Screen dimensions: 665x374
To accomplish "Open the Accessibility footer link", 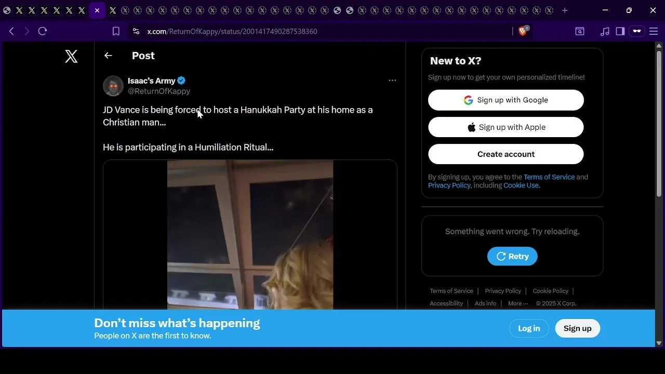I will tap(446, 303).
